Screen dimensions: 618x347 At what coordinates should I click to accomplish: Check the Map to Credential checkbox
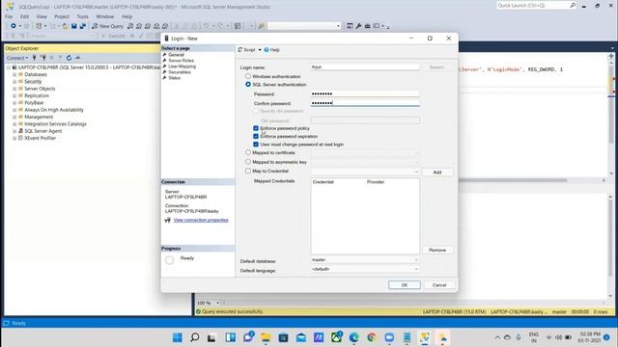pos(248,171)
